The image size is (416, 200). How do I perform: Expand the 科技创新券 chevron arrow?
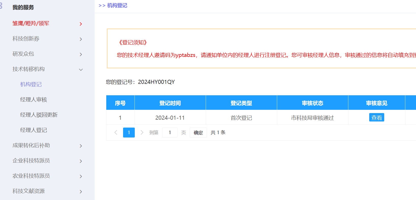(81, 39)
